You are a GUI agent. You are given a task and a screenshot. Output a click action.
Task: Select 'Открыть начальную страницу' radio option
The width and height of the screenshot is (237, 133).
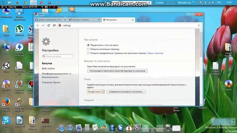tap(88, 49)
